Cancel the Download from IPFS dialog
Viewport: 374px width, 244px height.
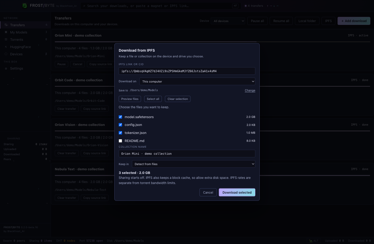tap(208, 192)
